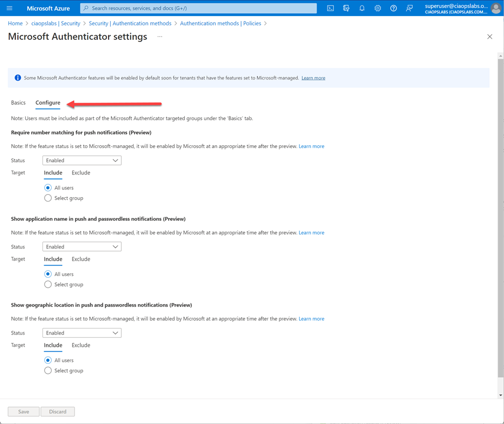Open the ellipsis menu beside page title
Image resolution: width=504 pixels, height=424 pixels.
tap(160, 37)
